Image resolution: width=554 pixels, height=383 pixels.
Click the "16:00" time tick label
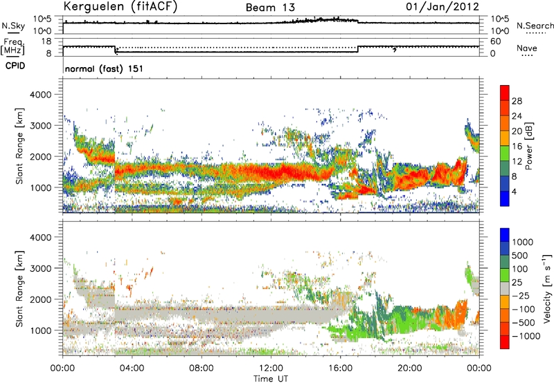click(340, 368)
